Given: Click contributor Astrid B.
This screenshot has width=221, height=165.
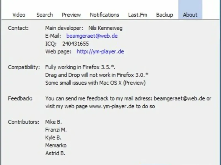Looking at the screenshot, I should click(x=55, y=153).
